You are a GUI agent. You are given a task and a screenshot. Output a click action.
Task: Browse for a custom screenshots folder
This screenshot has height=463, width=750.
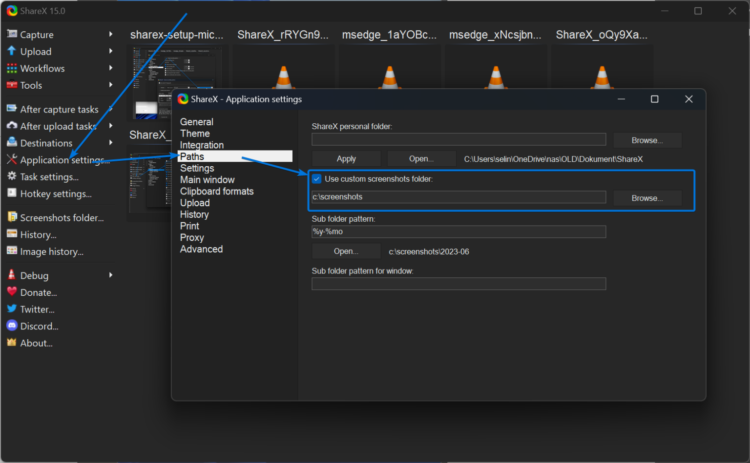pyautogui.click(x=647, y=198)
